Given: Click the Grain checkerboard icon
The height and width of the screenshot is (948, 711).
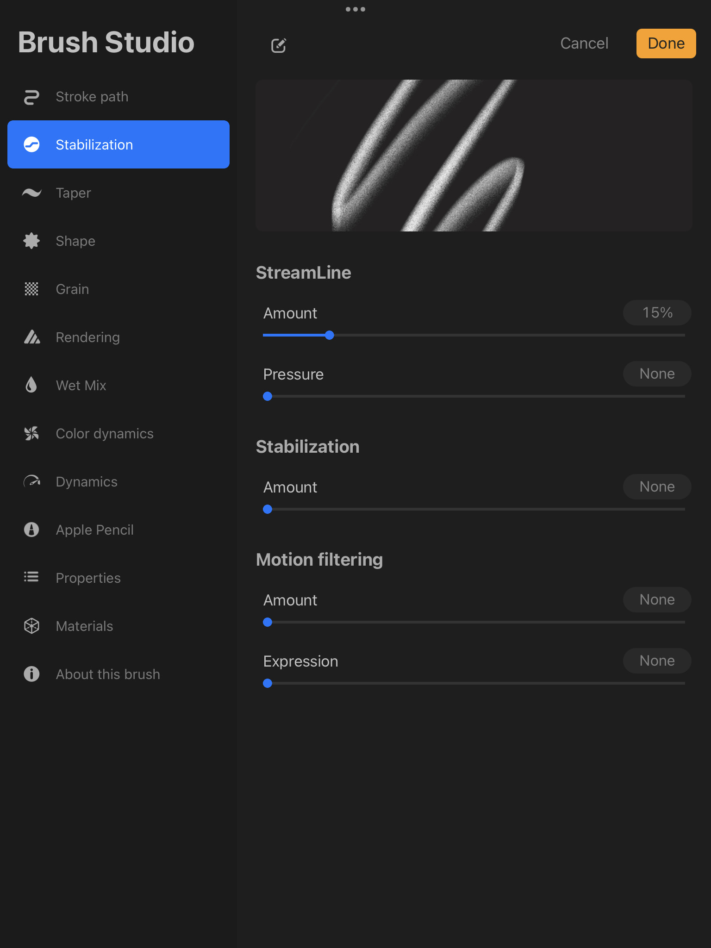Looking at the screenshot, I should (x=31, y=289).
